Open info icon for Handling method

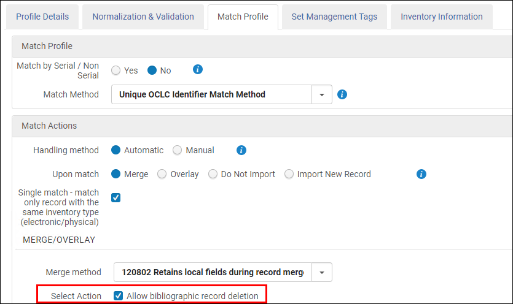[x=241, y=150]
